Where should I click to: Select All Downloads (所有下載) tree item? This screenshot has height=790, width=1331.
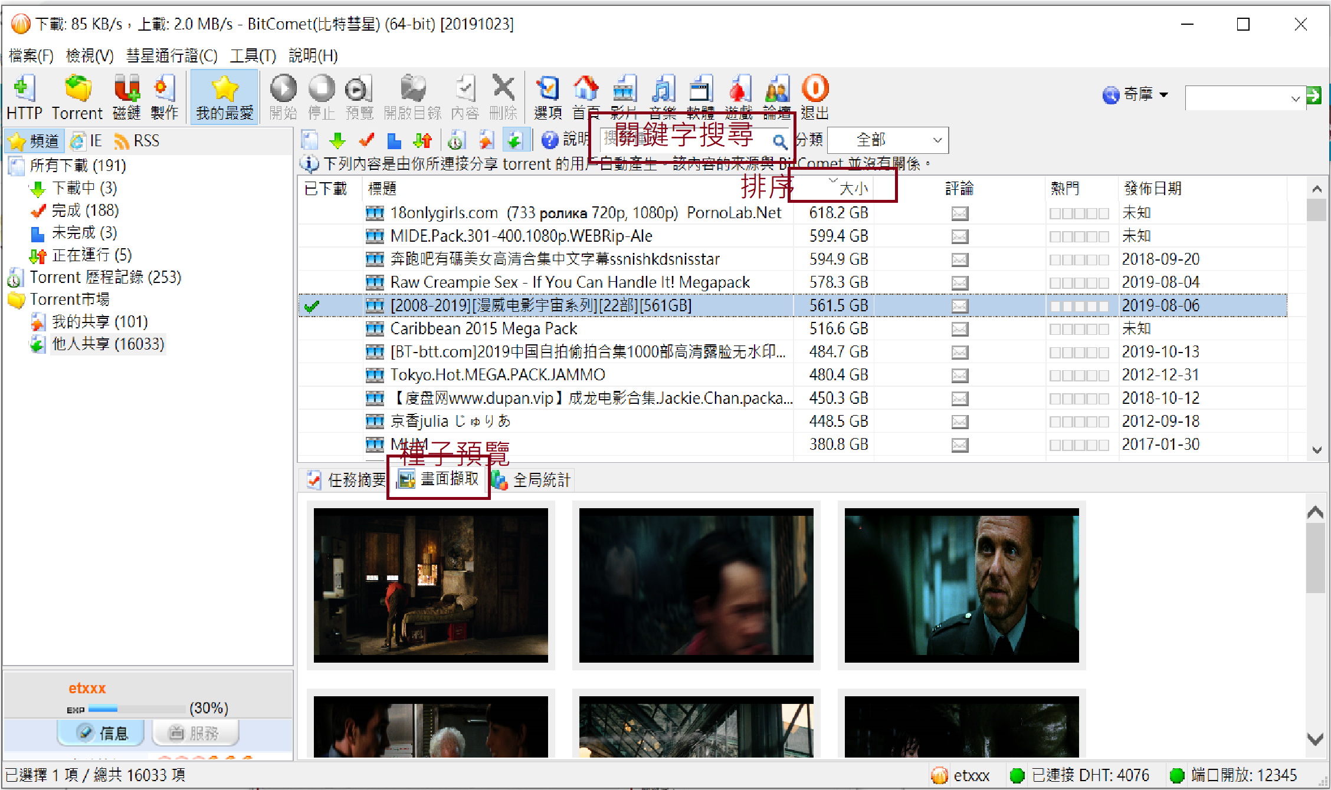point(68,166)
